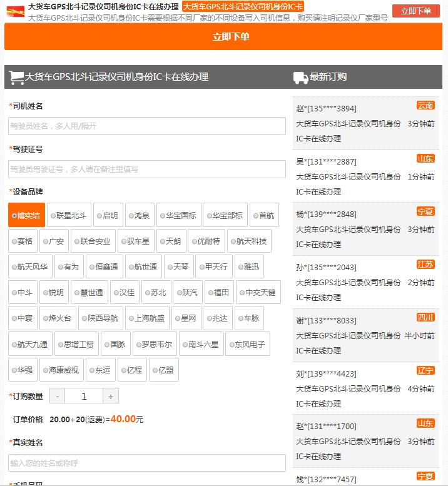The width and height of the screenshot is (448, 486).
Task: Decrease order quantity with minus button
Action: [57, 396]
